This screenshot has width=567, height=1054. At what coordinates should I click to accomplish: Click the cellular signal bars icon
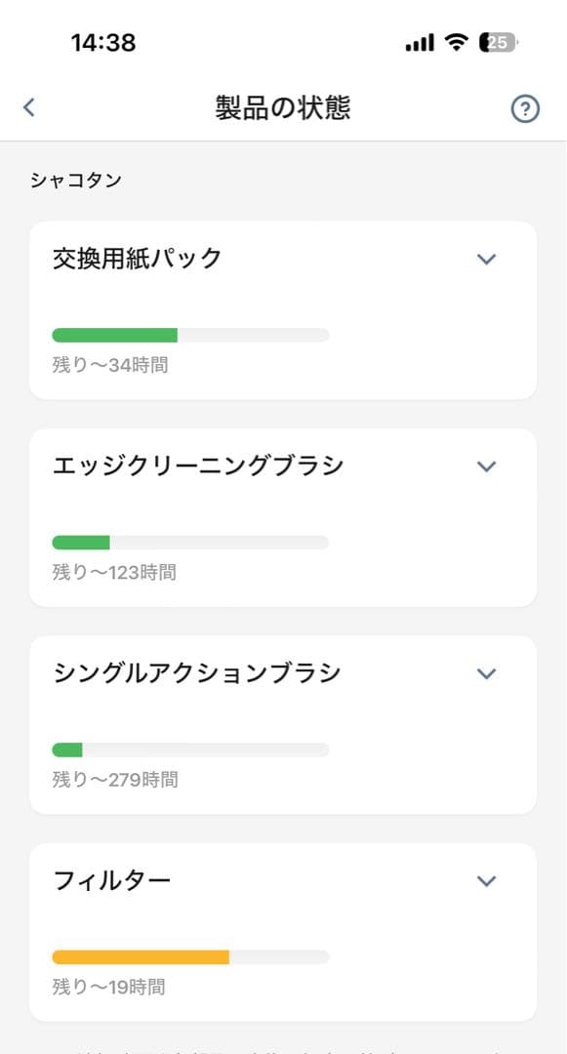pos(421,43)
